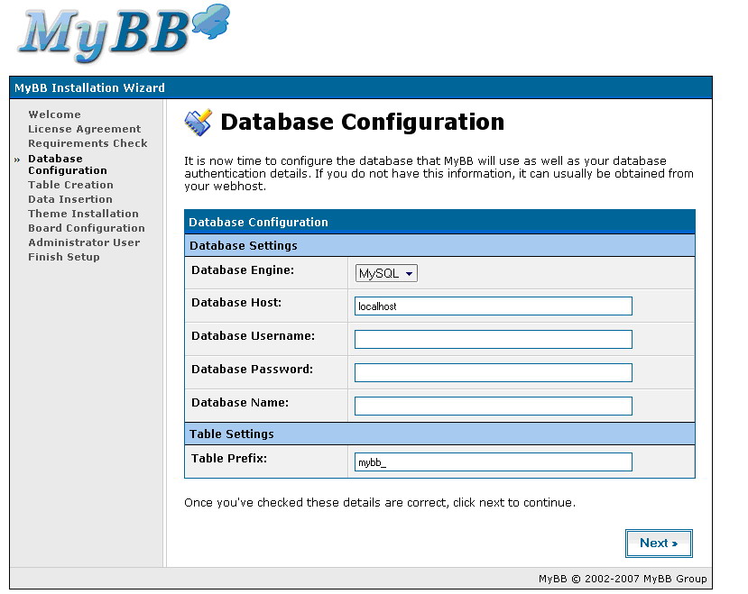Viewport: 748px width, 594px height.
Task: Select Administrator User sidebar step
Action: (x=84, y=242)
